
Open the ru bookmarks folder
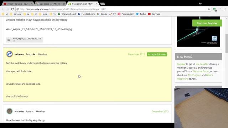26,14
